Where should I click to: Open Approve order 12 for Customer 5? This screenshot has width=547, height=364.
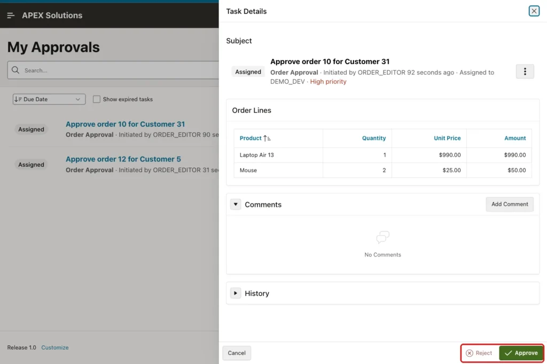123,159
